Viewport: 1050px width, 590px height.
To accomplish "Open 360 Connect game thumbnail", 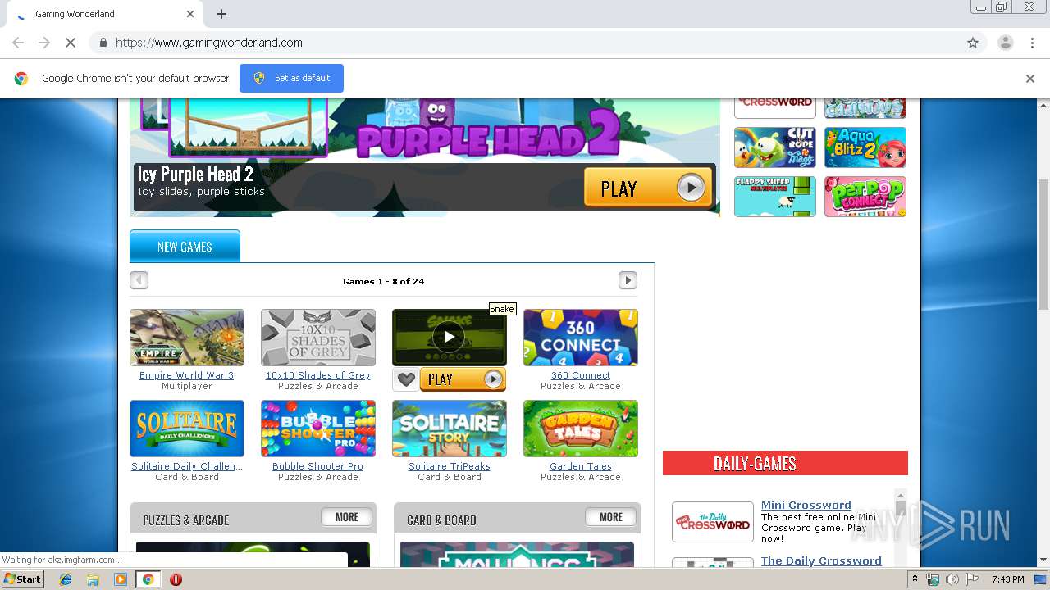I will 581,338.
